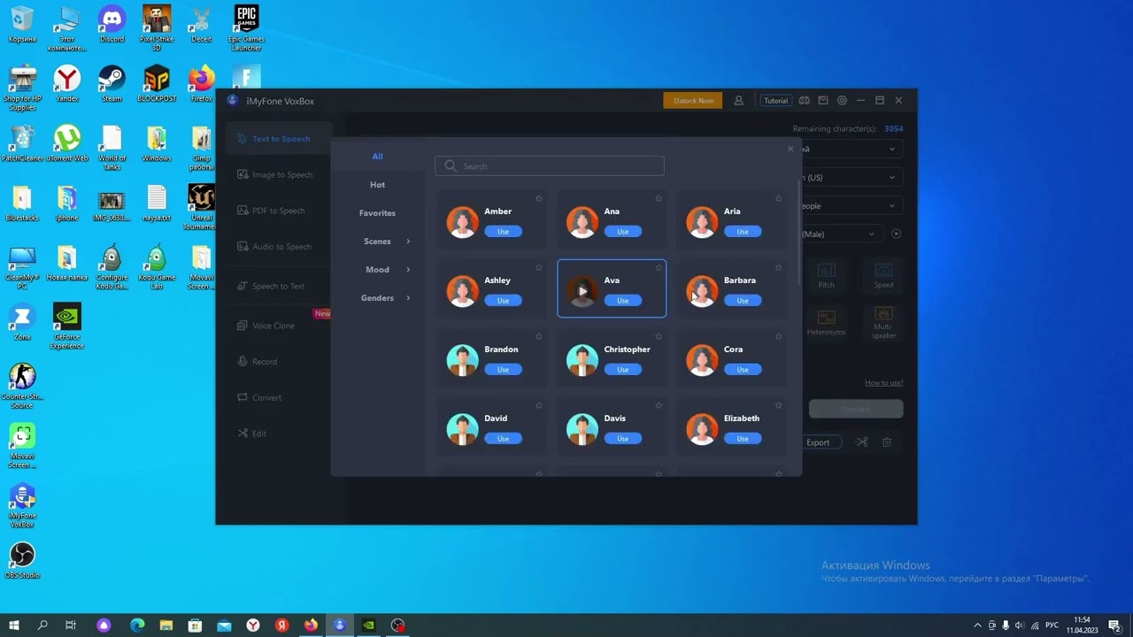Click the Unlock Now button
Viewport: 1133px width, 637px height.
point(693,101)
